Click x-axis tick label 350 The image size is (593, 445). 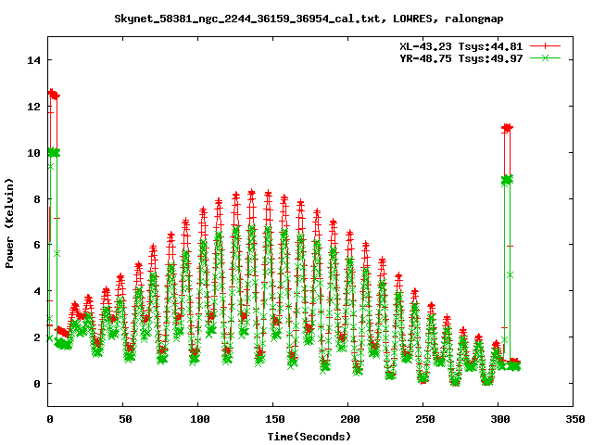(x=574, y=419)
